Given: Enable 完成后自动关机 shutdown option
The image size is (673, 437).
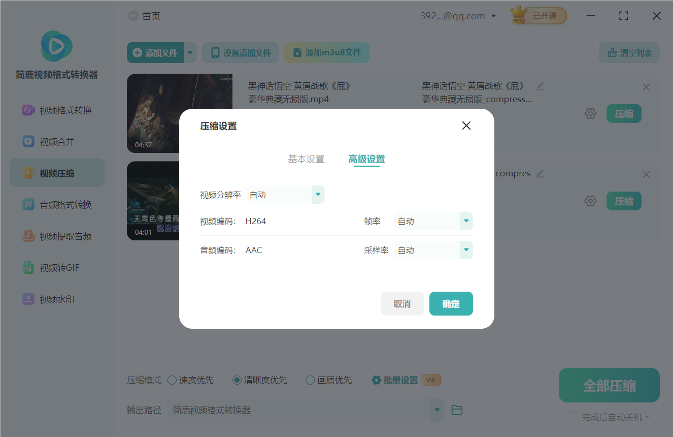Looking at the screenshot, I should (x=574, y=417).
